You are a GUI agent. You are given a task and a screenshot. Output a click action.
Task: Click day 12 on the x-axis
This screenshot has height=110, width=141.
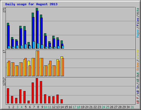coord(54,107)
